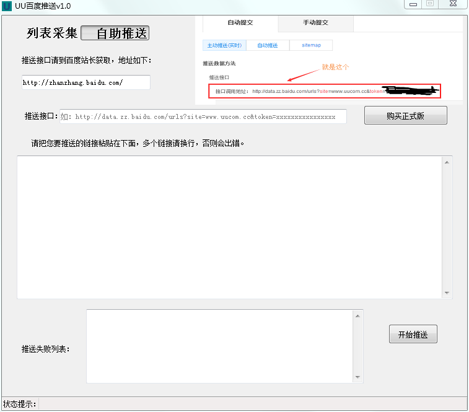Select the 自助推送 tab button

(x=115, y=33)
